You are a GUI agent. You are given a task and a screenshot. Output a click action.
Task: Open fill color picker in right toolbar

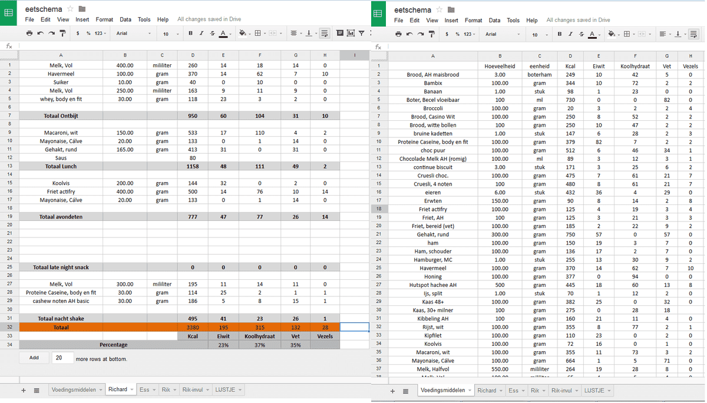pos(613,34)
